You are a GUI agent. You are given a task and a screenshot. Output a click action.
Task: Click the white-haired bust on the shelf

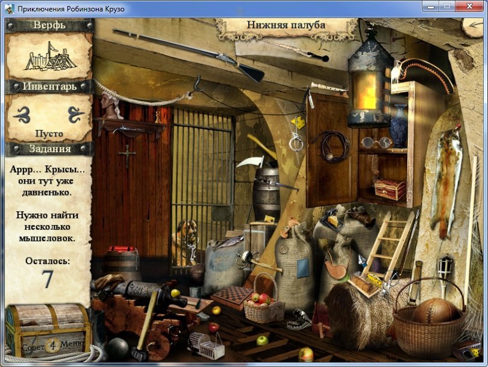[111, 105]
